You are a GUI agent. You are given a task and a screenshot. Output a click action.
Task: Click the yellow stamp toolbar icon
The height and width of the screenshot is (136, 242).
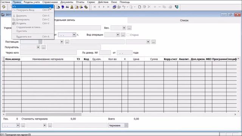[x=72, y=7]
